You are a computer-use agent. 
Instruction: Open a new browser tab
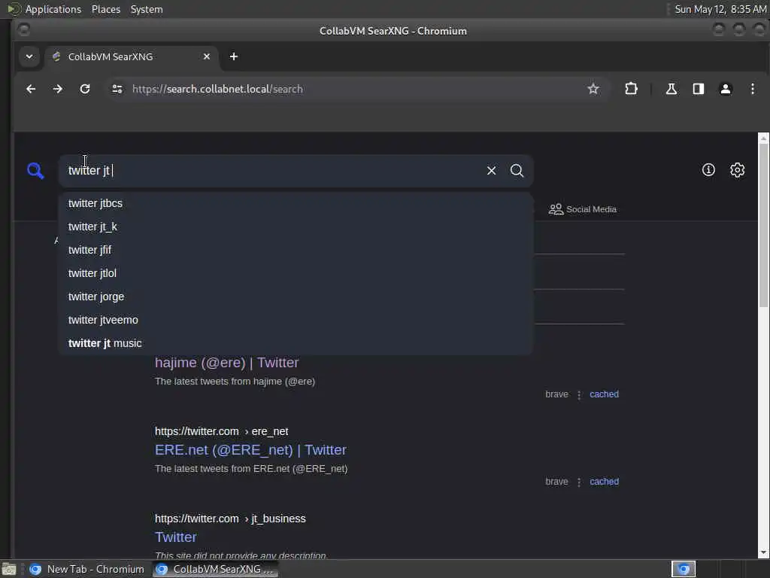234,56
